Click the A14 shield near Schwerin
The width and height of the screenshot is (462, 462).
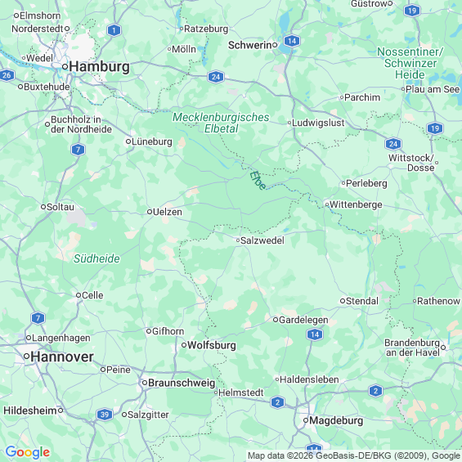[x=292, y=41]
